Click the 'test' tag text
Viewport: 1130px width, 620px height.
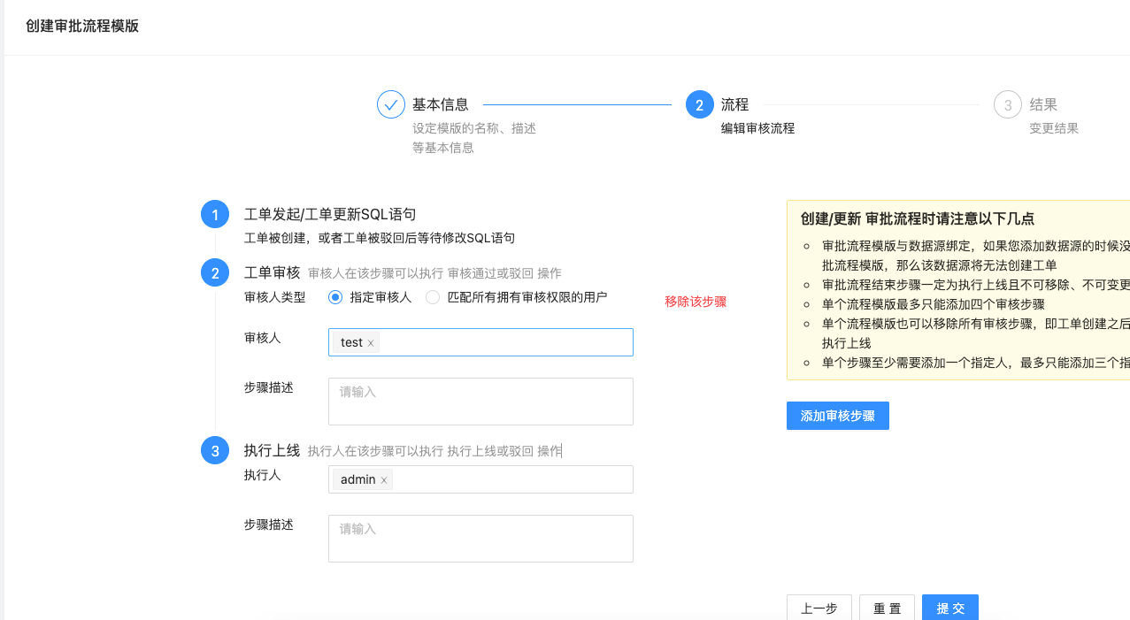click(x=351, y=343)
